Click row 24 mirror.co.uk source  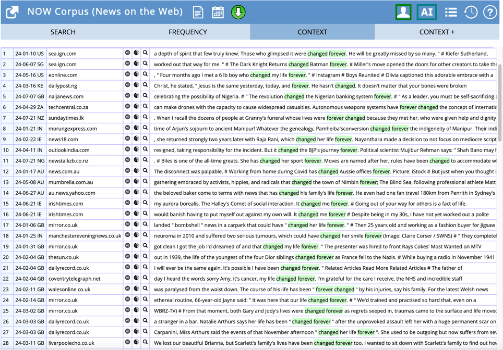click(63, 301)
